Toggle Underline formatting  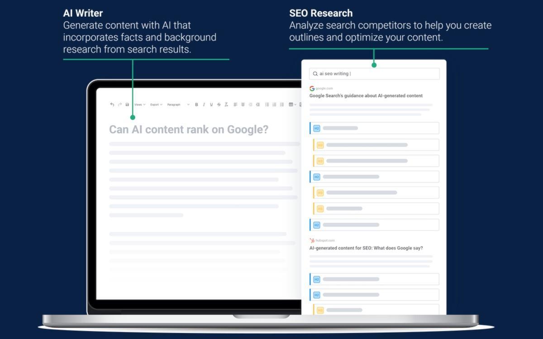pyautogui.click(x=211, y=104)
